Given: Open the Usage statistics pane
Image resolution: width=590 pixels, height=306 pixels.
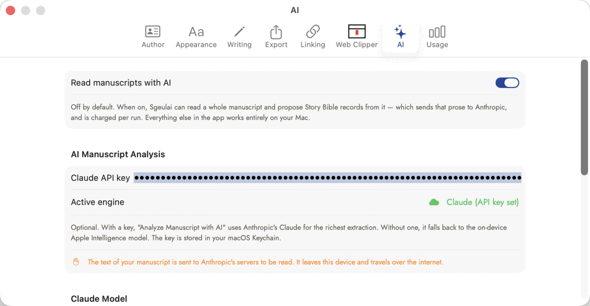Looking at the screenshot, I should 437,37.
